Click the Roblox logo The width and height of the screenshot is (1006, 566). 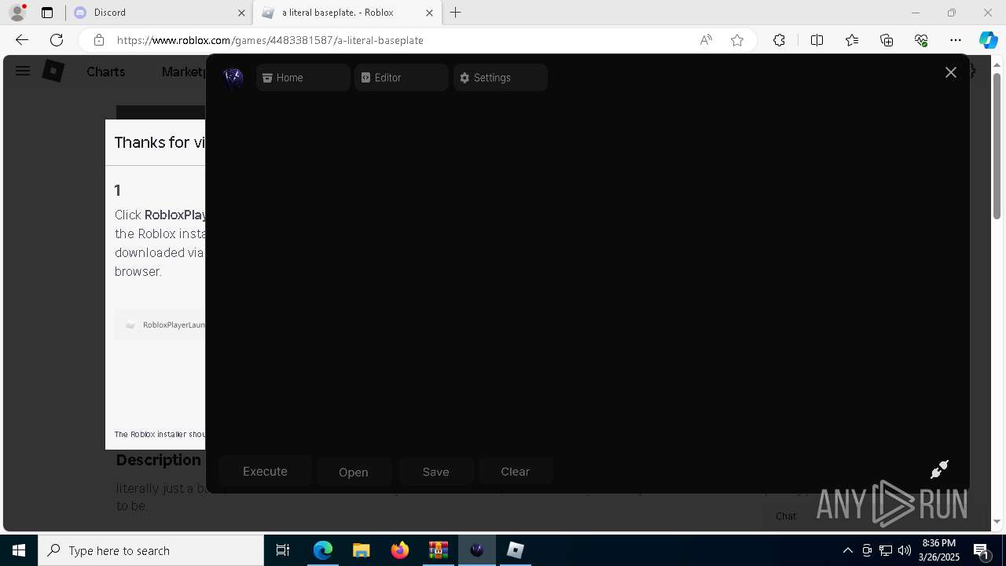click(53, 72)
